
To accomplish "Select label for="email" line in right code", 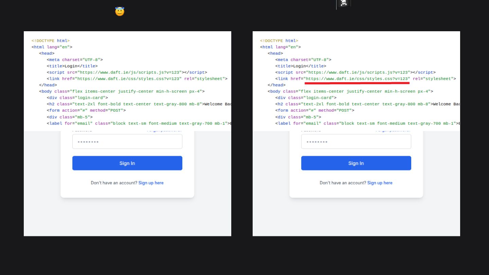I will pos(367,123).
